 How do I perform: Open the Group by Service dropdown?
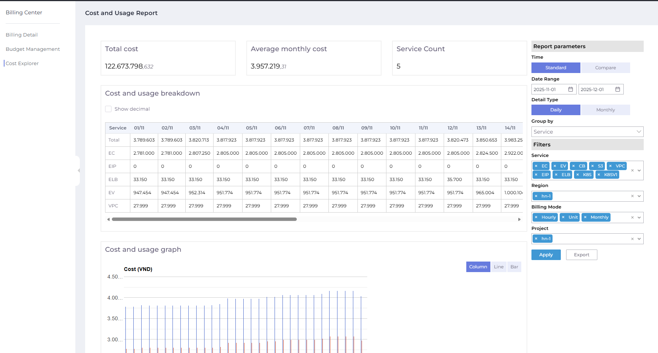(587, 132)
